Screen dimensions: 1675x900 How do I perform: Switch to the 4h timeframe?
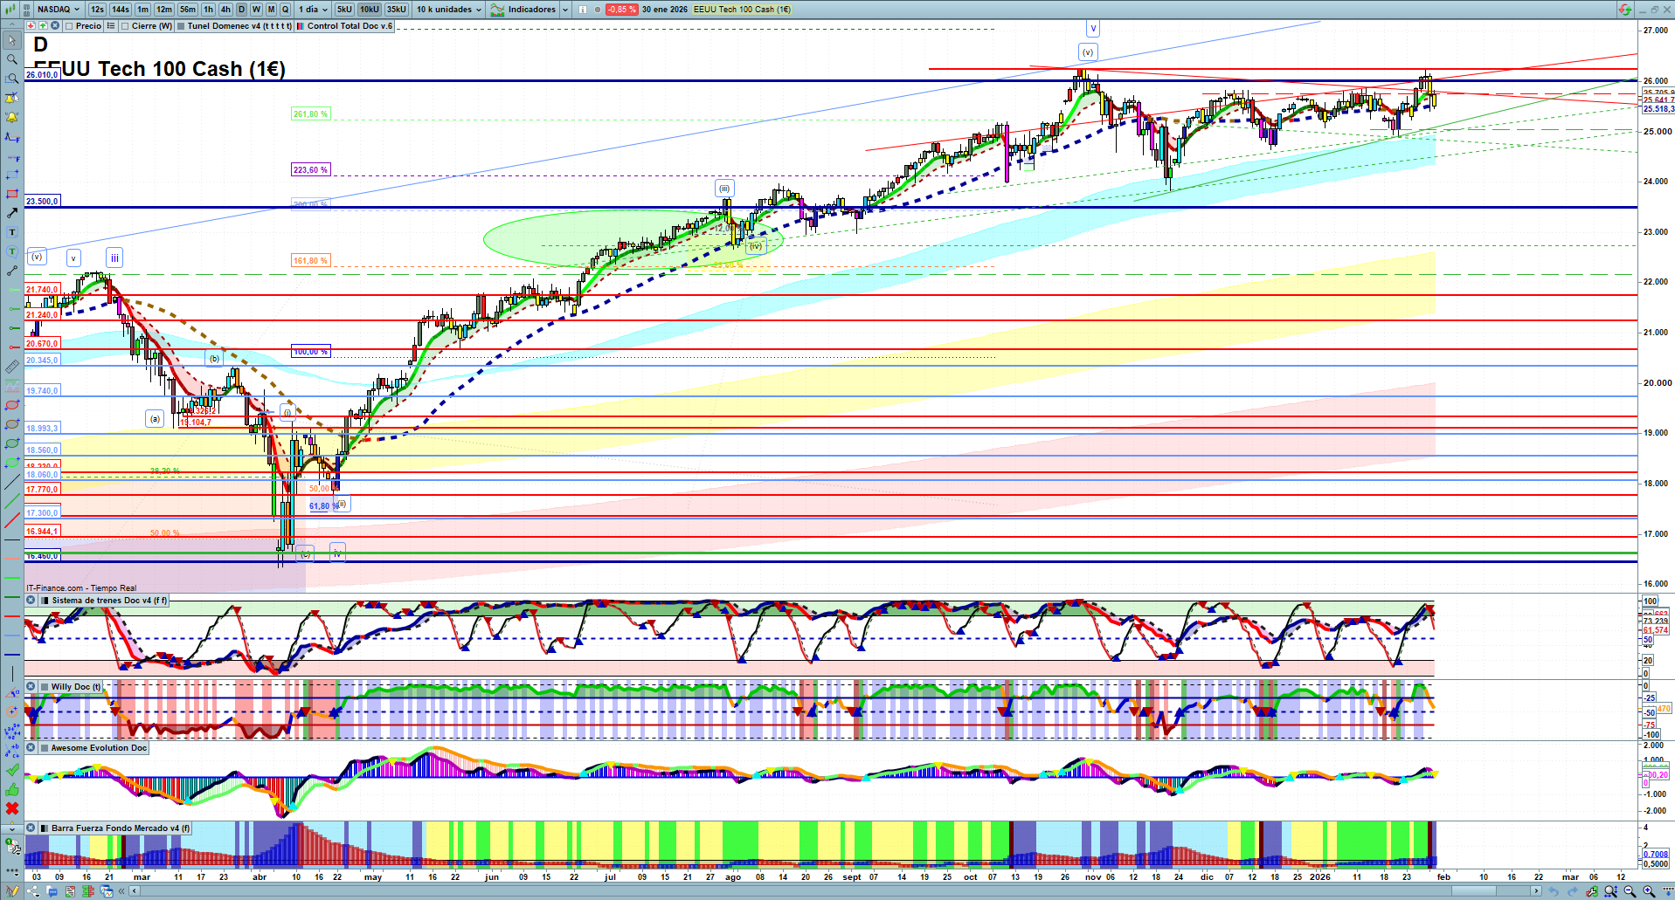click(x=225, y=10)
